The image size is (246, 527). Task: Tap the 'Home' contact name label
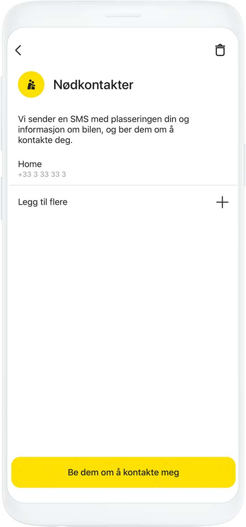pyautogui.click(x=30, y=164)
